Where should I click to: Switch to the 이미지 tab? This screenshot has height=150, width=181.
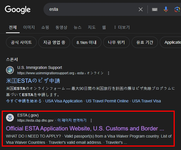coord(29,28)
